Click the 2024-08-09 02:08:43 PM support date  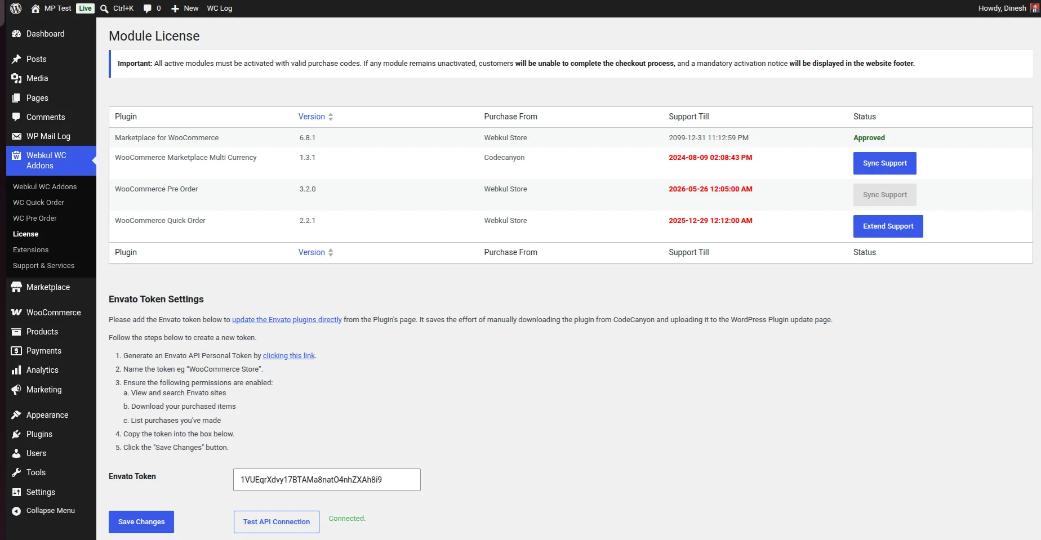[x=710, y=158]
